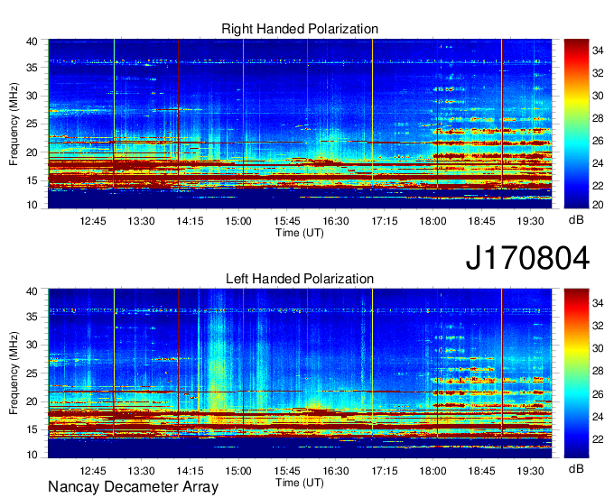This screenshot has width=614, height=498.
Task: Click the 20 MHz tick on Left Handed plot
Action: [33, 401]
